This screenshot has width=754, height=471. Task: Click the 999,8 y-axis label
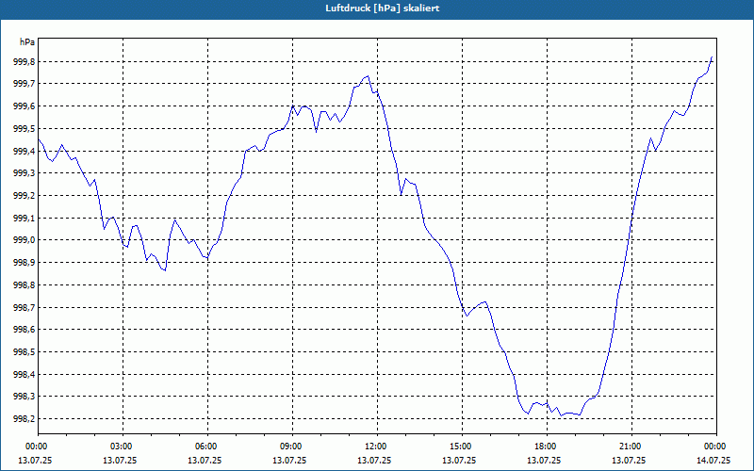24,61
